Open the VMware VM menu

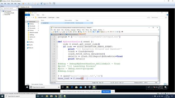(x=12, y=4)
